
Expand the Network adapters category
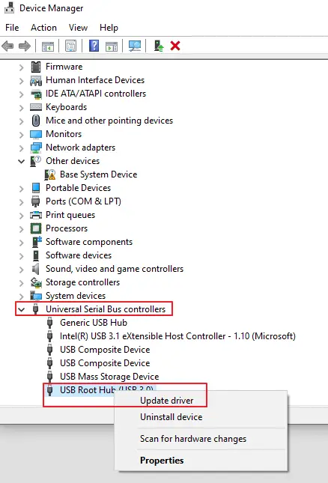(21, 148)
